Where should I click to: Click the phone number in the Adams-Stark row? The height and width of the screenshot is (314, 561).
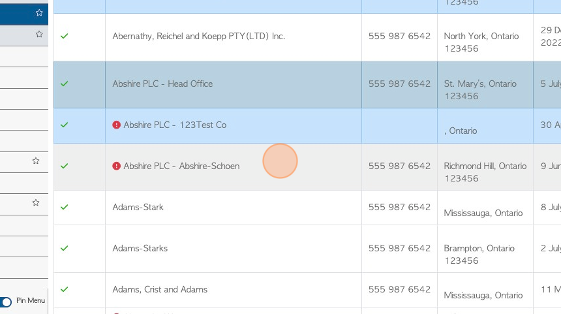click(x=399, y=208)
